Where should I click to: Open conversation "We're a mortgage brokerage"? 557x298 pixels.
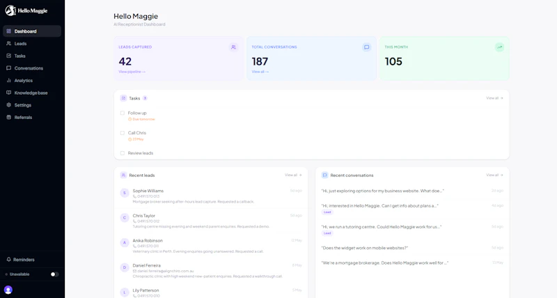tap(385, 262)
